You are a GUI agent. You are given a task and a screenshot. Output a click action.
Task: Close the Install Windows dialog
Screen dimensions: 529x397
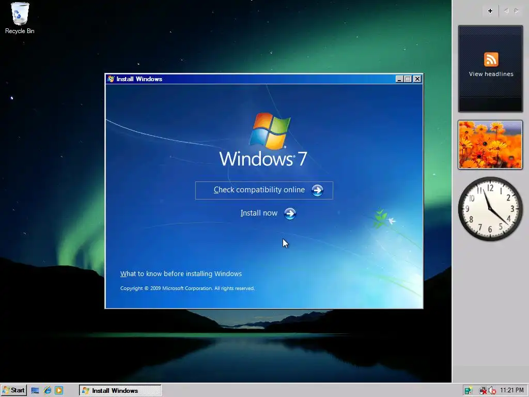[417, 79]
